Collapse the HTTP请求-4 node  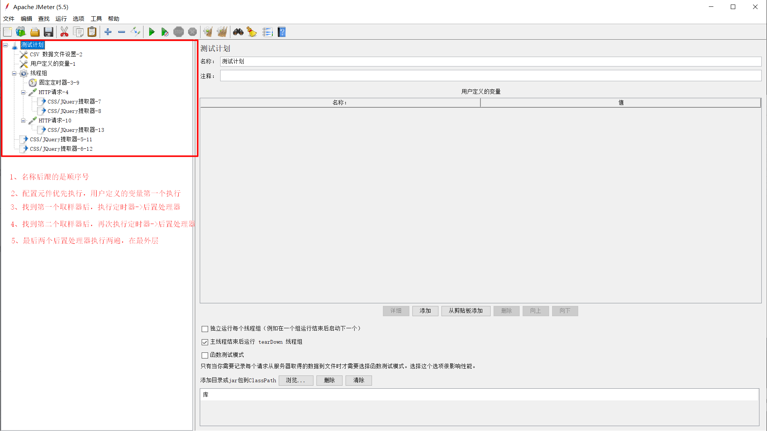coord(23,92)
